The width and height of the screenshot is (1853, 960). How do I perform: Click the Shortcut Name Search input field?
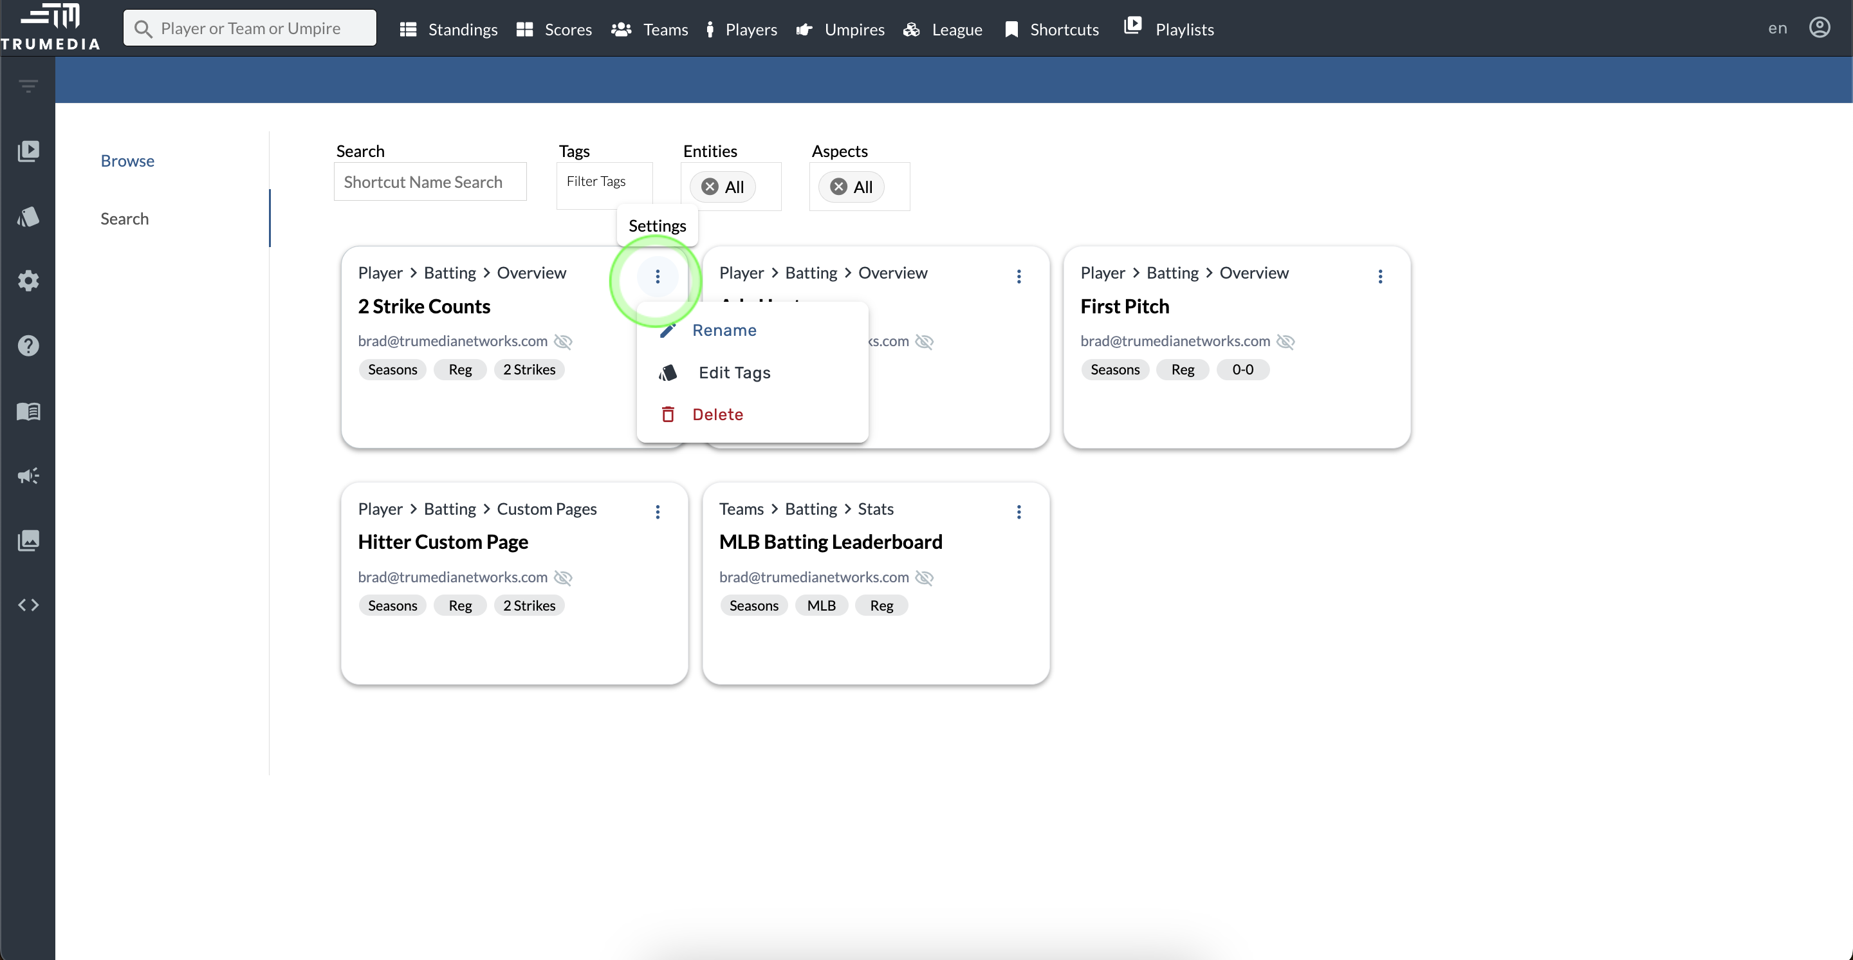tap(431, 181)
